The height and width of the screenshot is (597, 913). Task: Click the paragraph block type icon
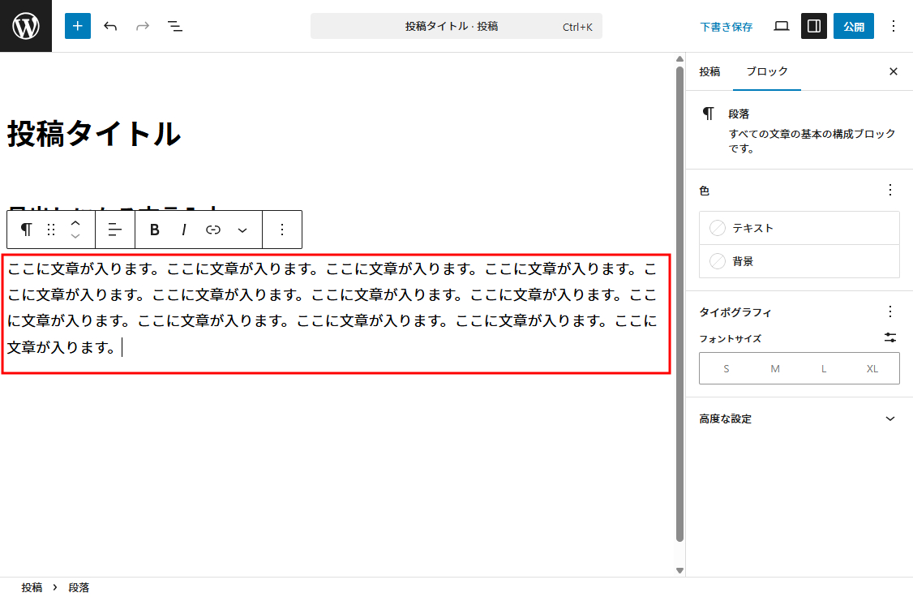(x=26, y=230)
